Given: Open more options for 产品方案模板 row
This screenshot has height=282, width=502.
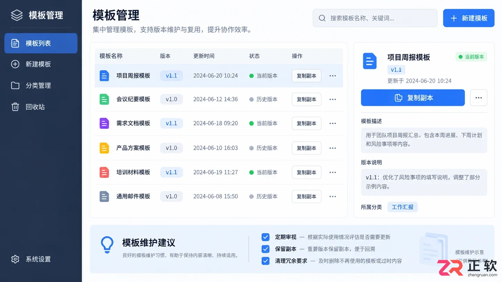Looking at the screenshot, I should pos(333,148).
